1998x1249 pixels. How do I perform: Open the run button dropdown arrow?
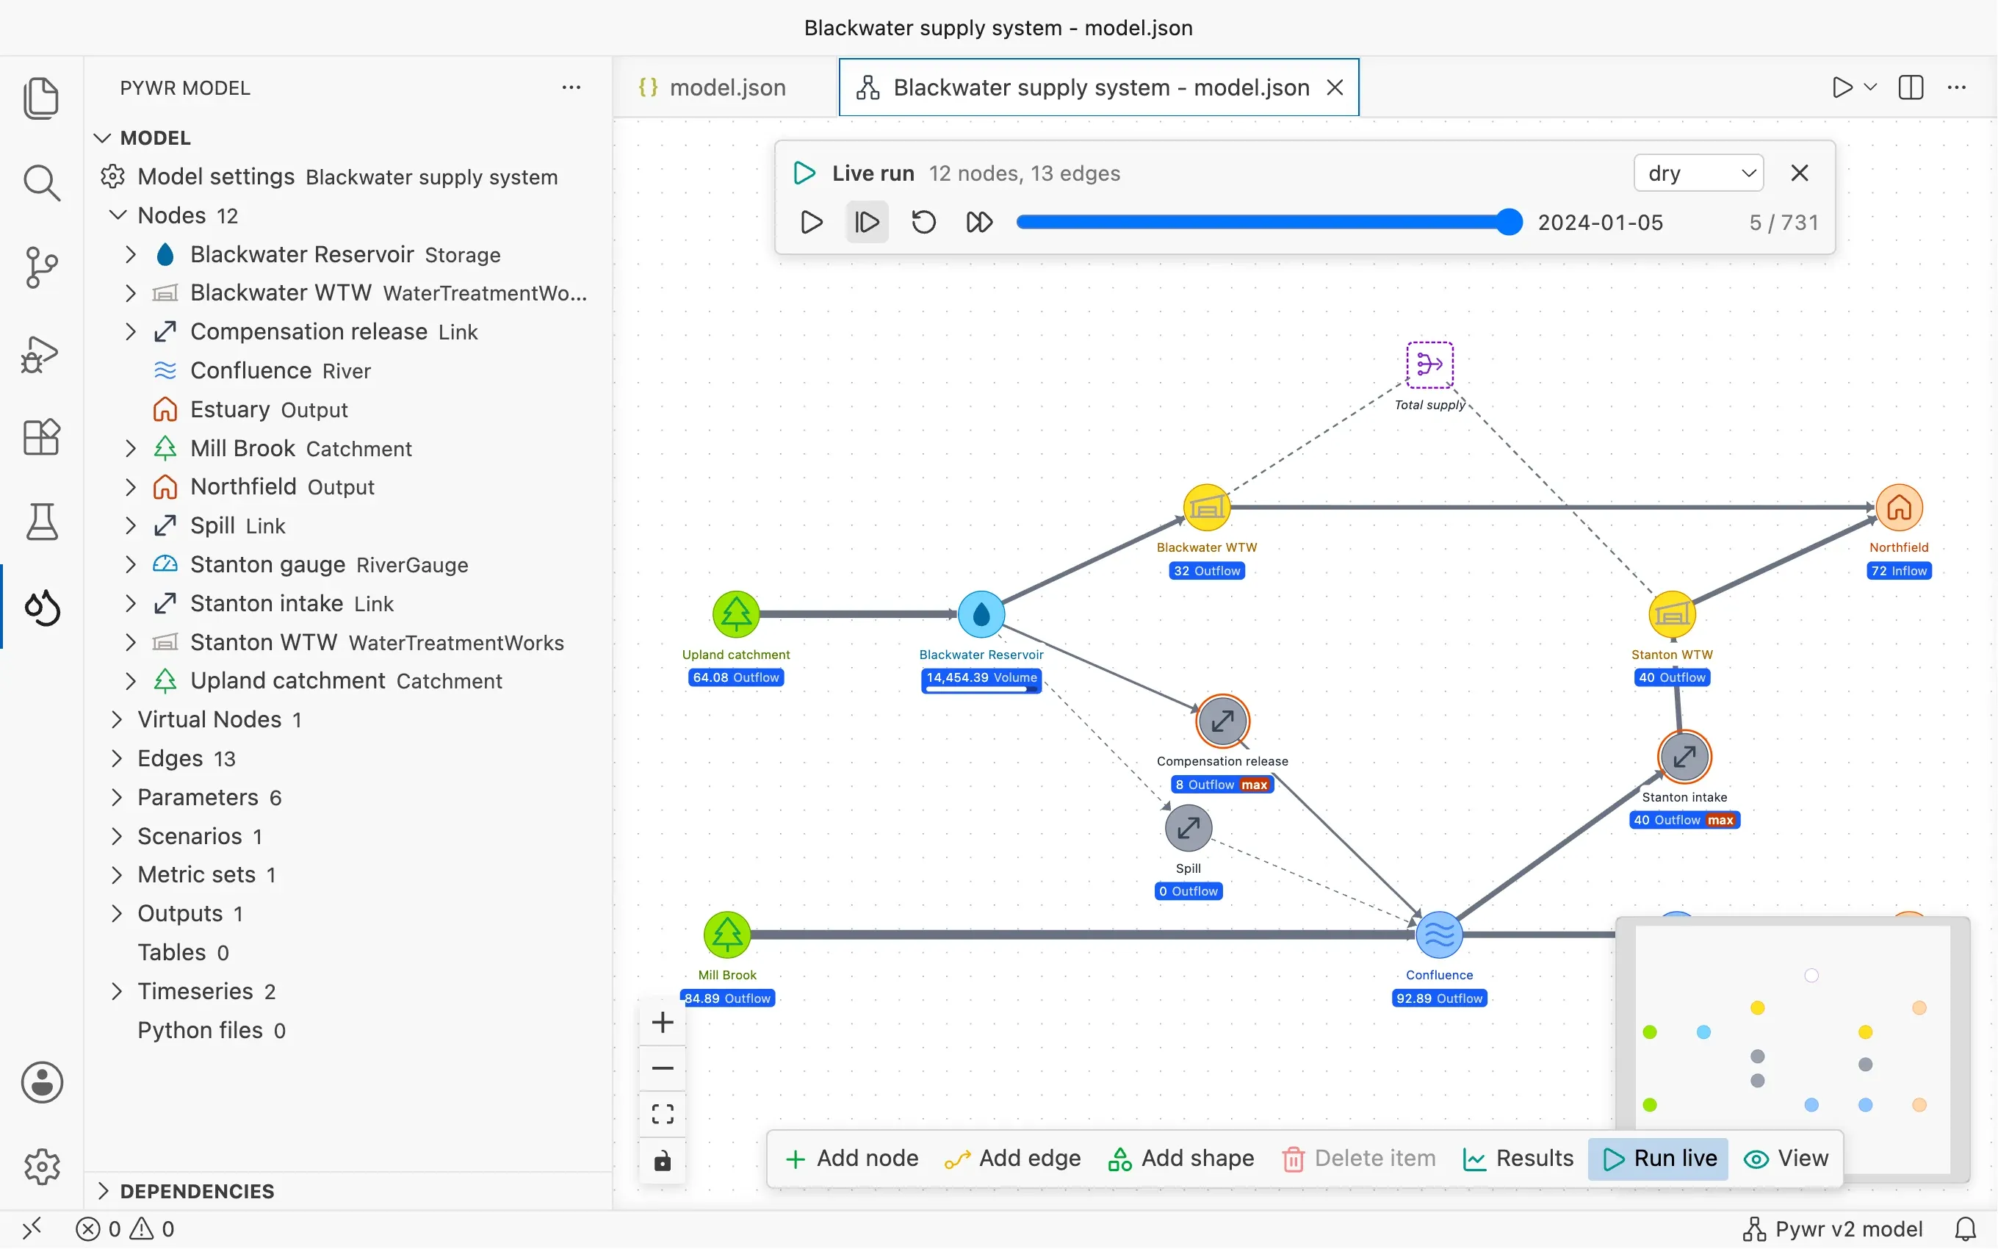click(1870, 87)
